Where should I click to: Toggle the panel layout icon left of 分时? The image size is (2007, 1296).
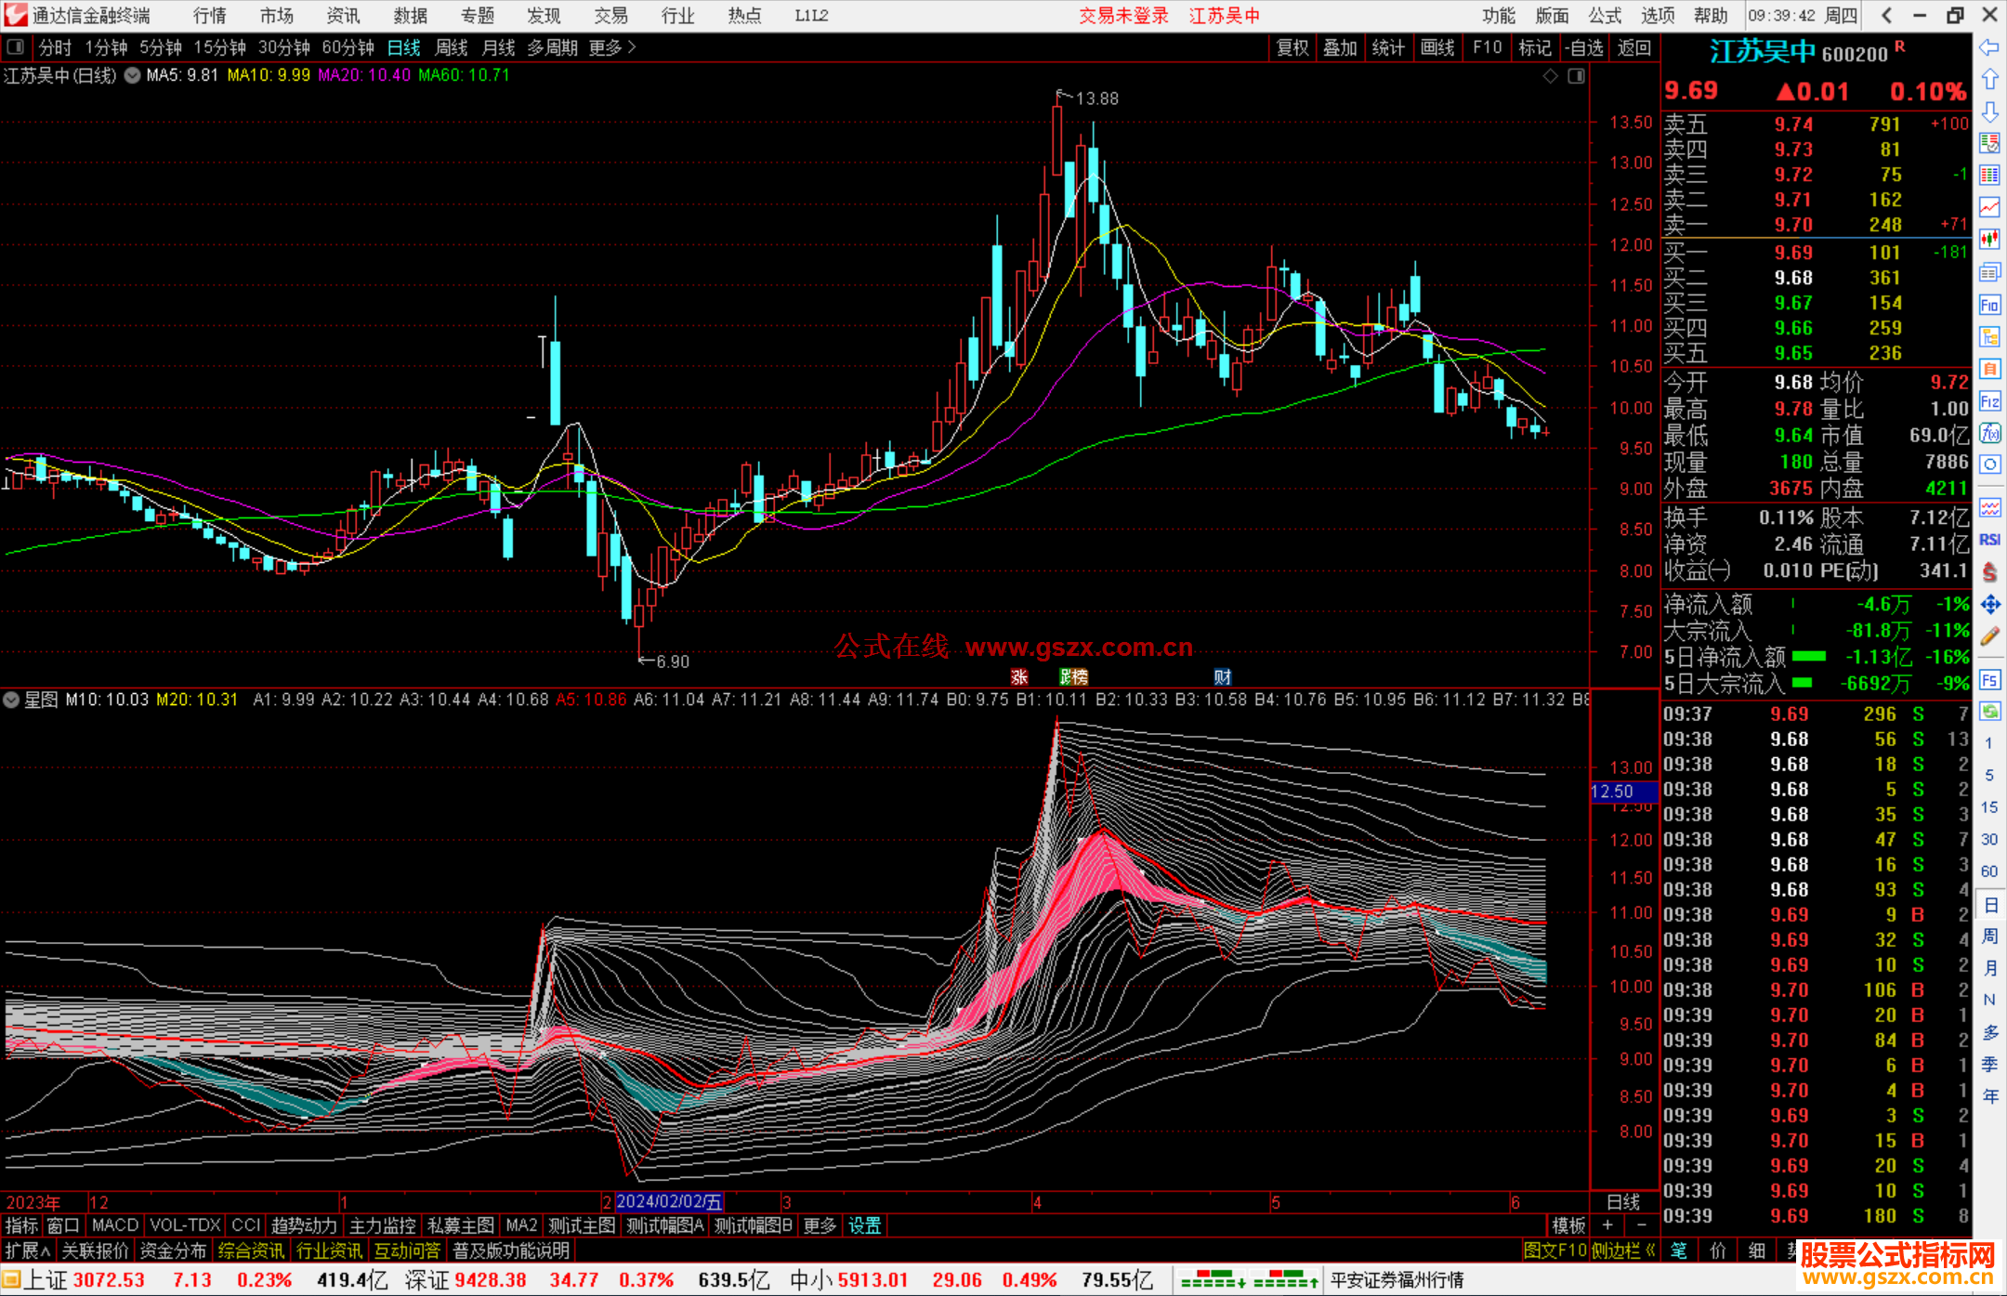(15, 46)
